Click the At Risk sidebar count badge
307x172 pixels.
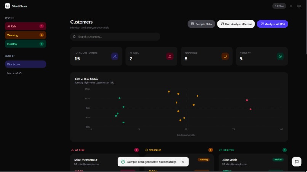(42, 26)
